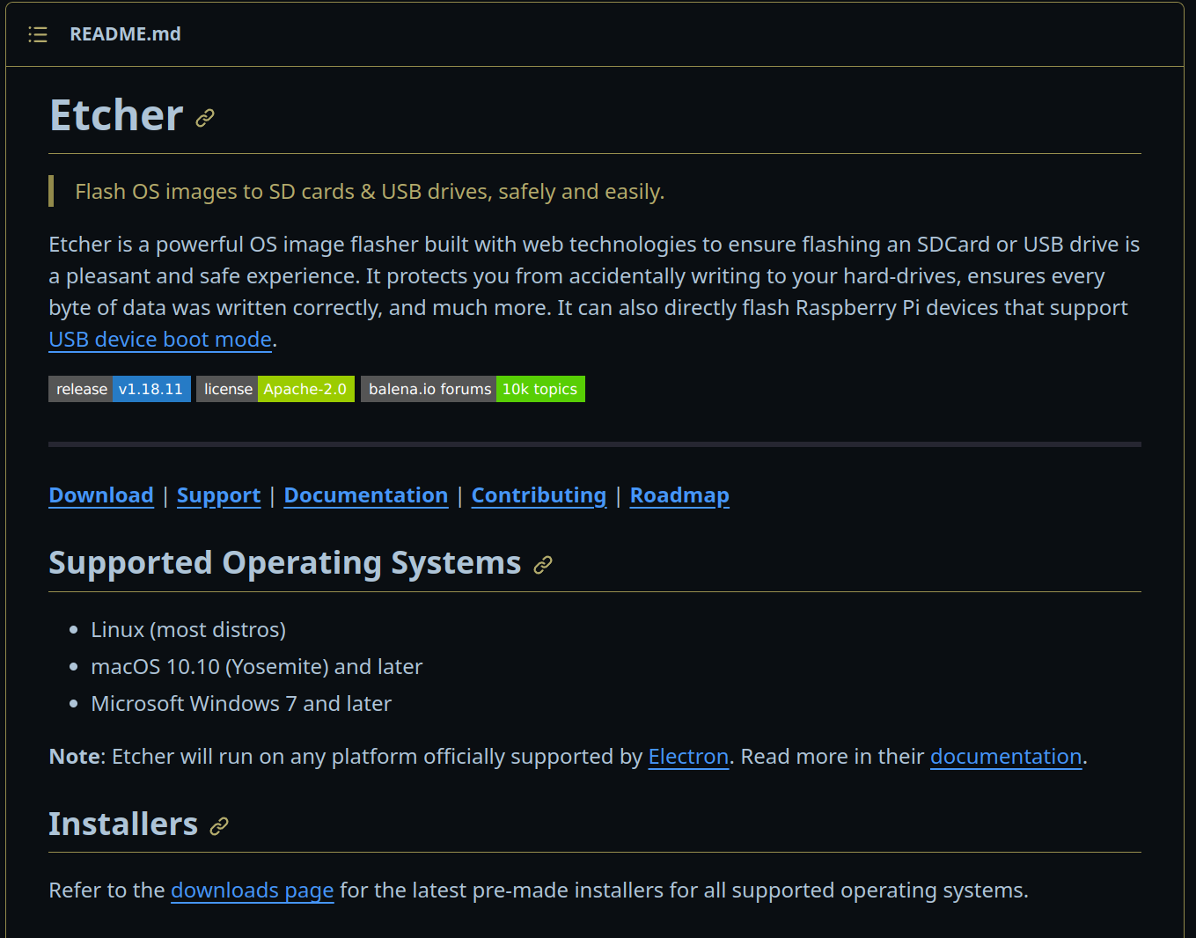Click the Supported Operating Systems heading
The image size is (1196, 938).
click(285, 563)
